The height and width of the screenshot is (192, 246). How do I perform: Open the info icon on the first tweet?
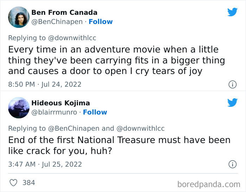(232, 84)
